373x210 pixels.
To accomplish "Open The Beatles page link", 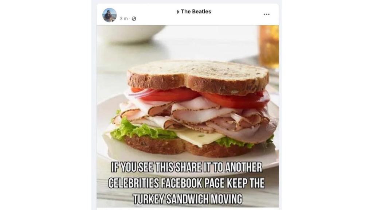I will [196, 11].
